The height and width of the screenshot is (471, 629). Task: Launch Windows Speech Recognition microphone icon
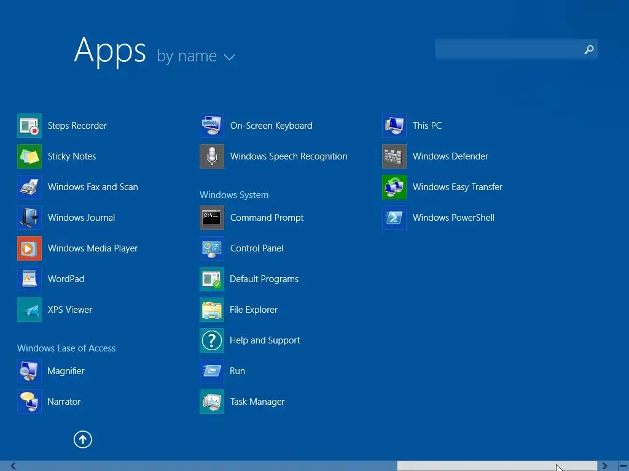212,156
